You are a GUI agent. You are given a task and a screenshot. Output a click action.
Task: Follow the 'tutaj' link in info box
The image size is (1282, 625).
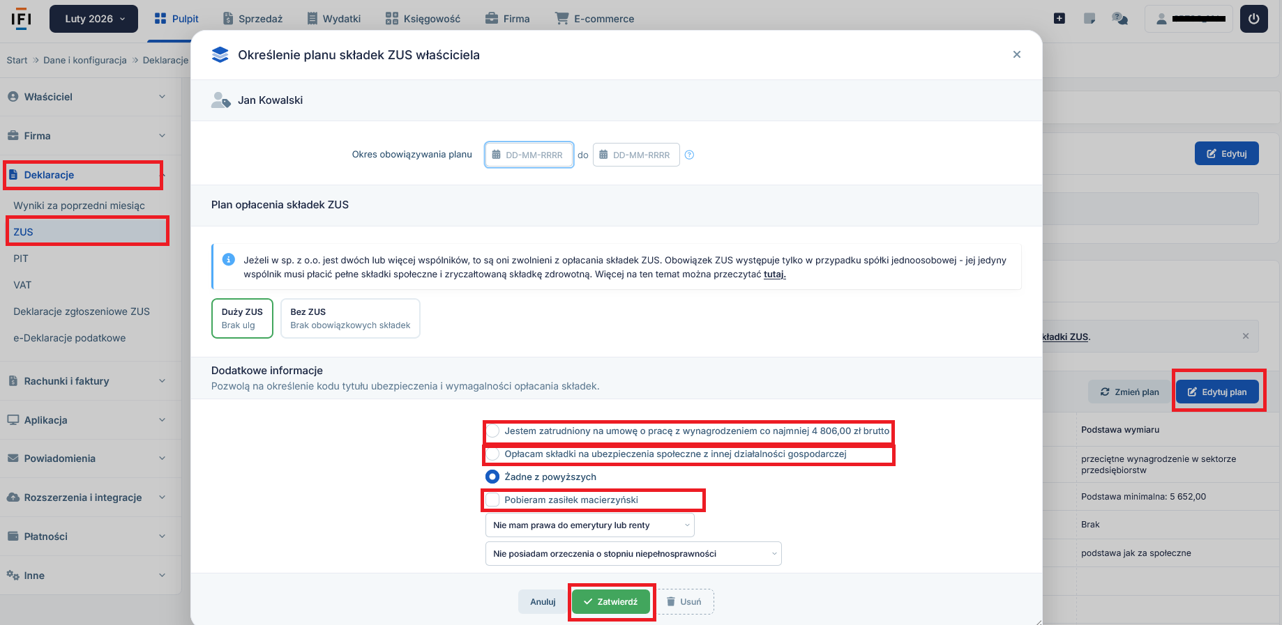click(x=774, y=275)
